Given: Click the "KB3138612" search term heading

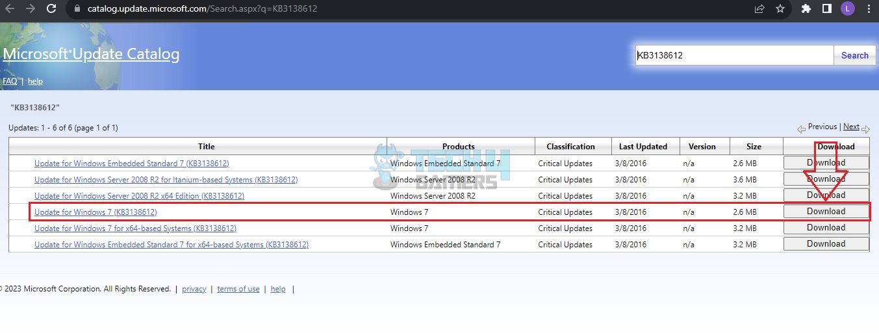Looking at the screenshot, I should [35, 107].
